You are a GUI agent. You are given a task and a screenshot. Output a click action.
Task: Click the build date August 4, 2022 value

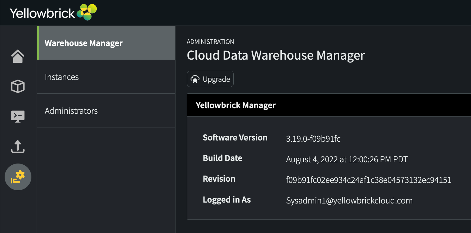click(347, 160)
